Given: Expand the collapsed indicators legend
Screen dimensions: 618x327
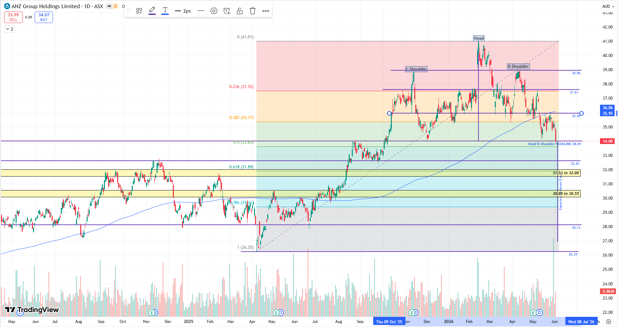Looking at the screenshot, I should (x=10, y=29).
